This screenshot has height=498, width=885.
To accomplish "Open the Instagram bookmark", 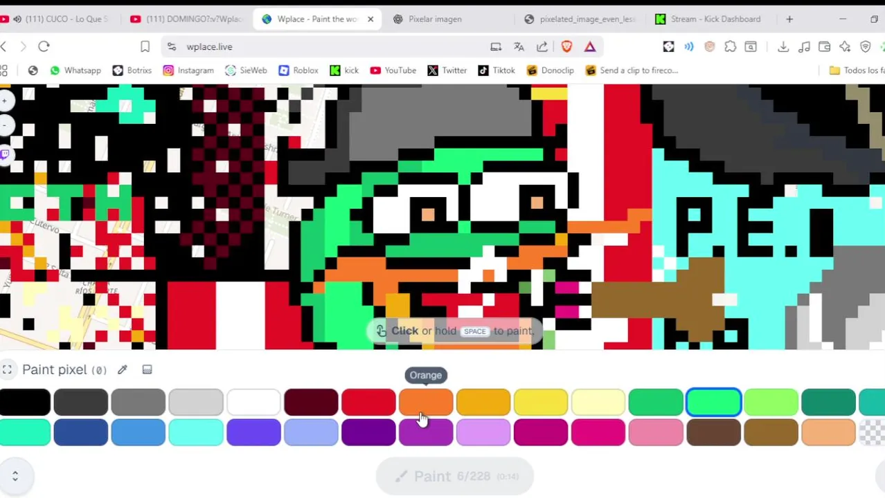I will [188, 70].
